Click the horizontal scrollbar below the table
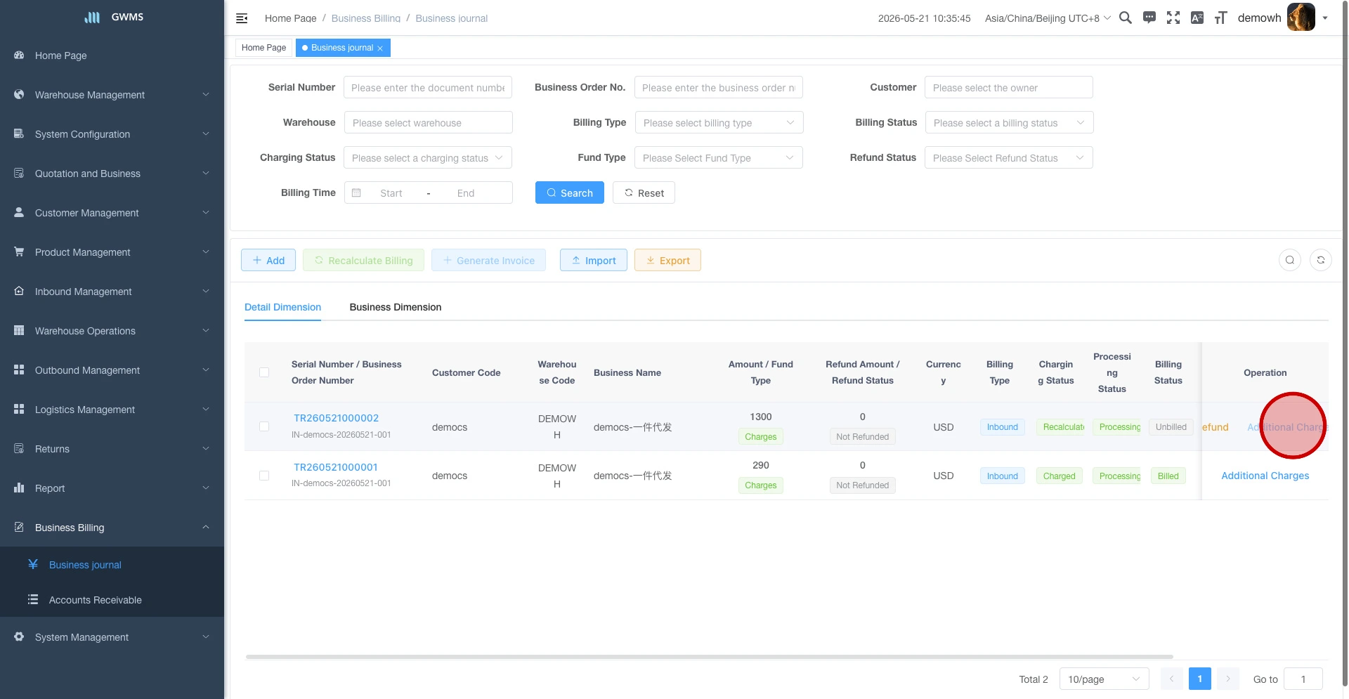 tap(710, 657)
